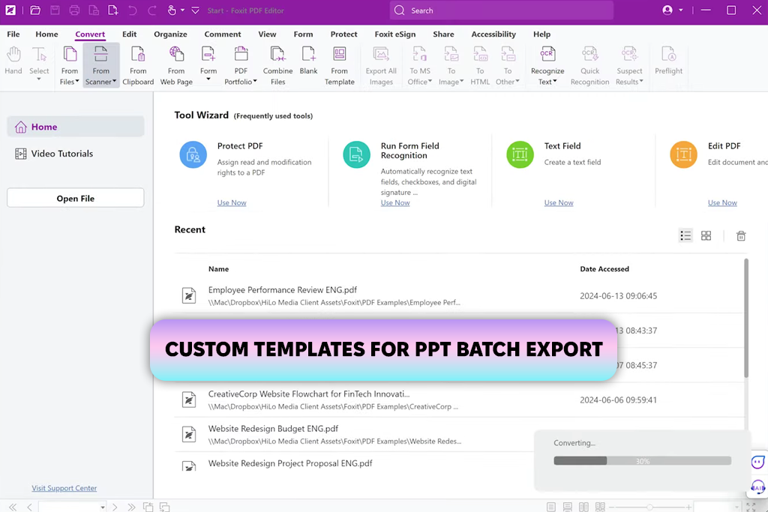Click the Print icon in the quick access bar

click(74, 10)
